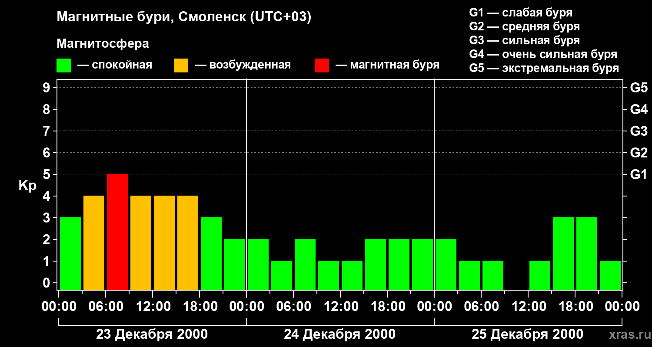Image resolution: width=652 pixels, height=347 pixels.
Task: Select the 18:00–21:00 green bar on 23 Декабря
Action: 211,253
